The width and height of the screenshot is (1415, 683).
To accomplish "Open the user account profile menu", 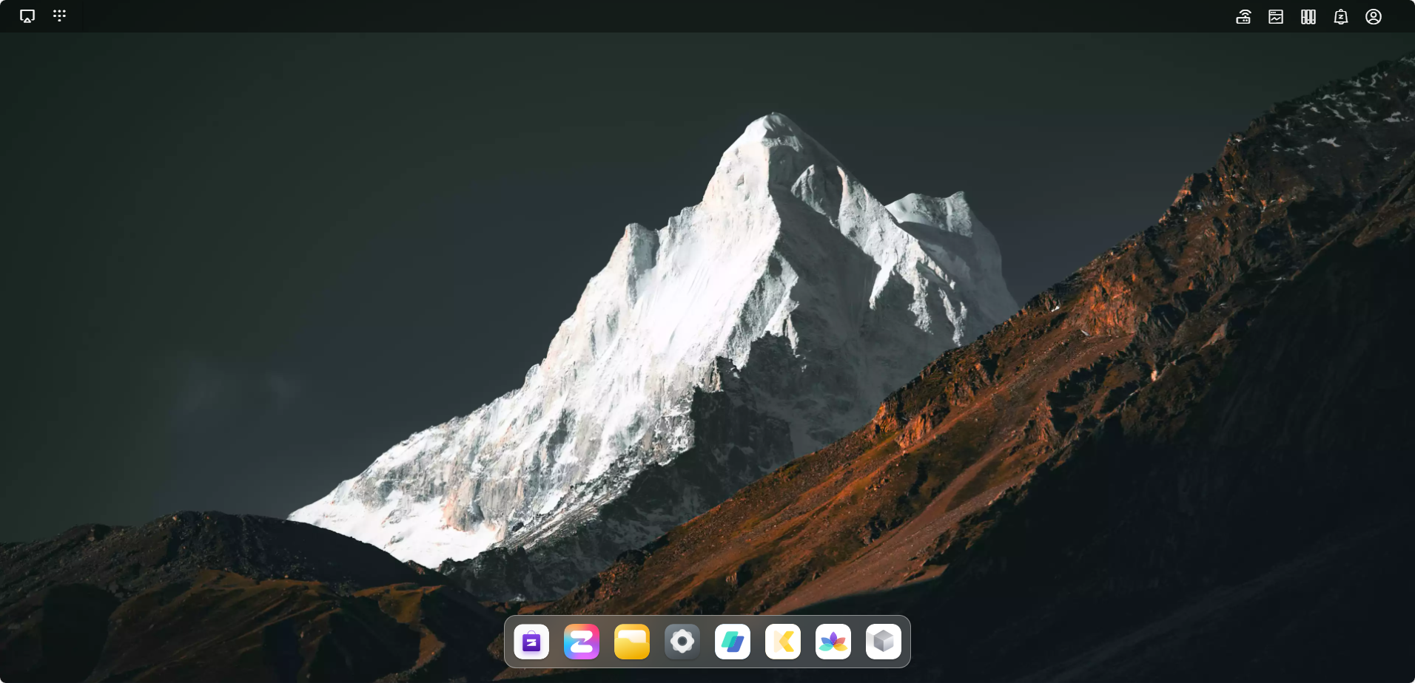I will coord(1374,17).
